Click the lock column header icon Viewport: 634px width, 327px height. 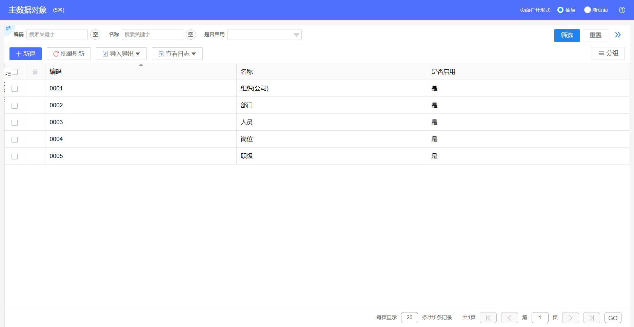35,72
